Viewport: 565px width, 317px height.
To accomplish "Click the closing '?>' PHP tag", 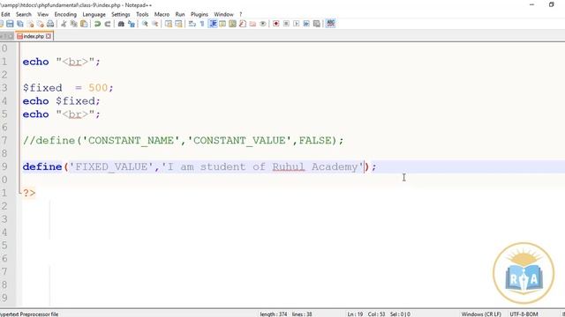I will click(x=29, y=193).
